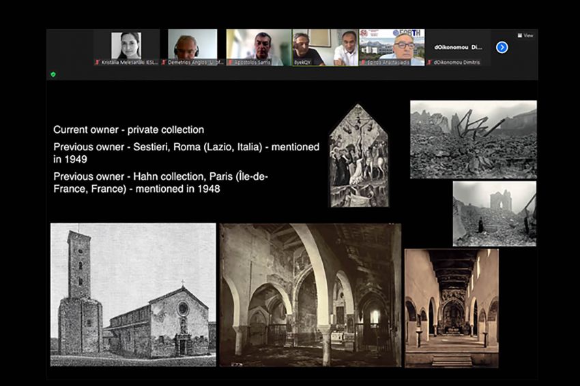Select Demetrios Anglos's video tile
The width and height of the screenshot is (580, 386).
pyautogui.click(x=192, y=48)
